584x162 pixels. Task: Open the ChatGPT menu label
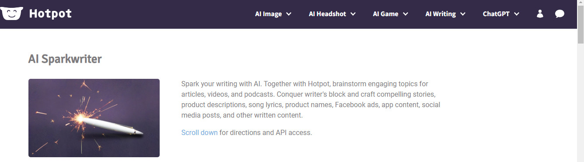(496, 14)
